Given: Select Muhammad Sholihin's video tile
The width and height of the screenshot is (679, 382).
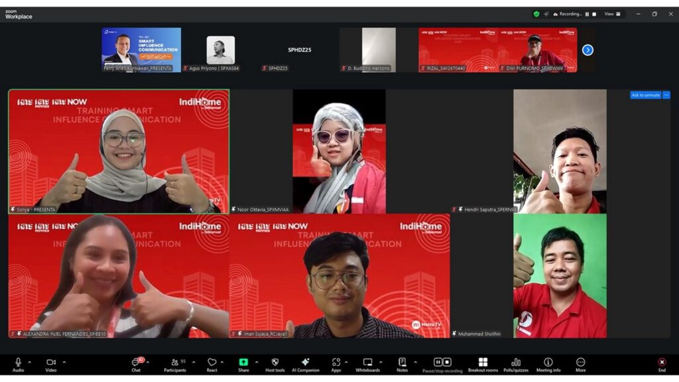Looking at the screenshot, I should 560,276.
